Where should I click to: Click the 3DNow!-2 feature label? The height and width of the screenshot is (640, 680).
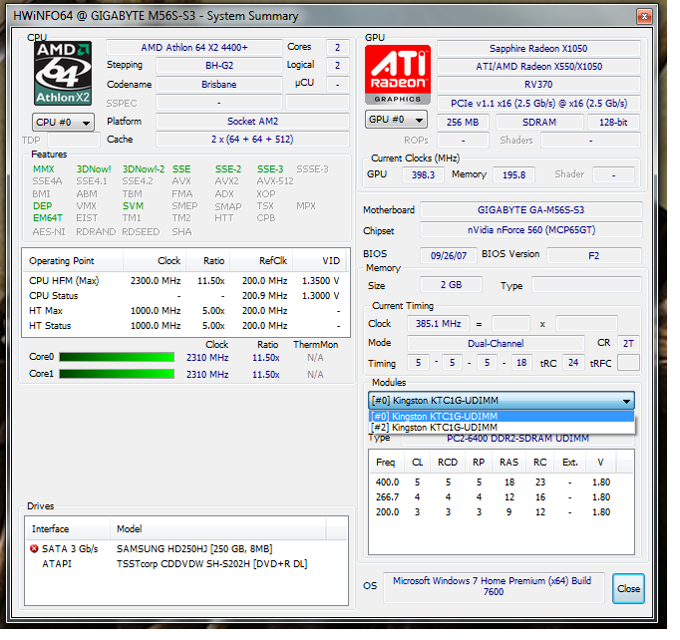[x=144, y=169]
